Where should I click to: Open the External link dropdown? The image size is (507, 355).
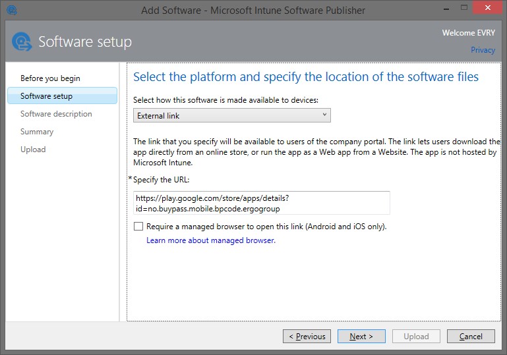(x=232, y=115)
